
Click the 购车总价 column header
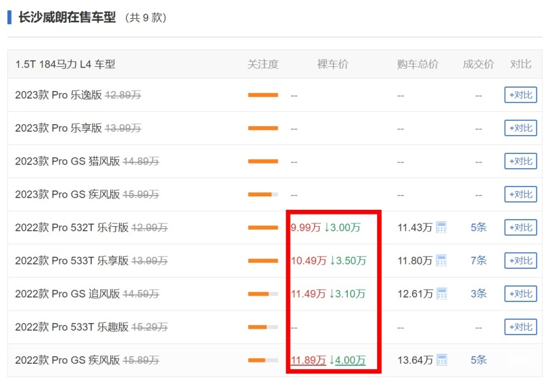(417, 64)
